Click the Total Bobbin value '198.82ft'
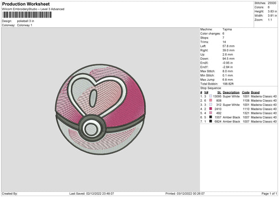This screenshot has height=197, width=279. tap(228, 84)
